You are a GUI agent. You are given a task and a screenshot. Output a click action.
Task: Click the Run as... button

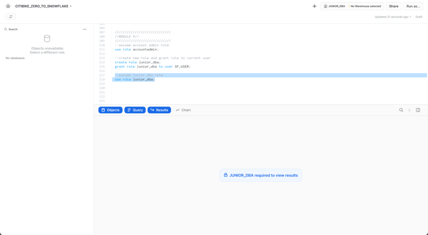413,6
